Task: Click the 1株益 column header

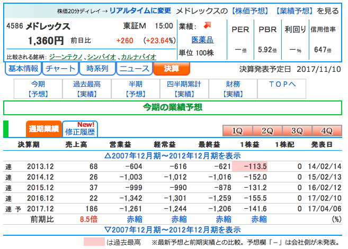Action: [249, 144]
